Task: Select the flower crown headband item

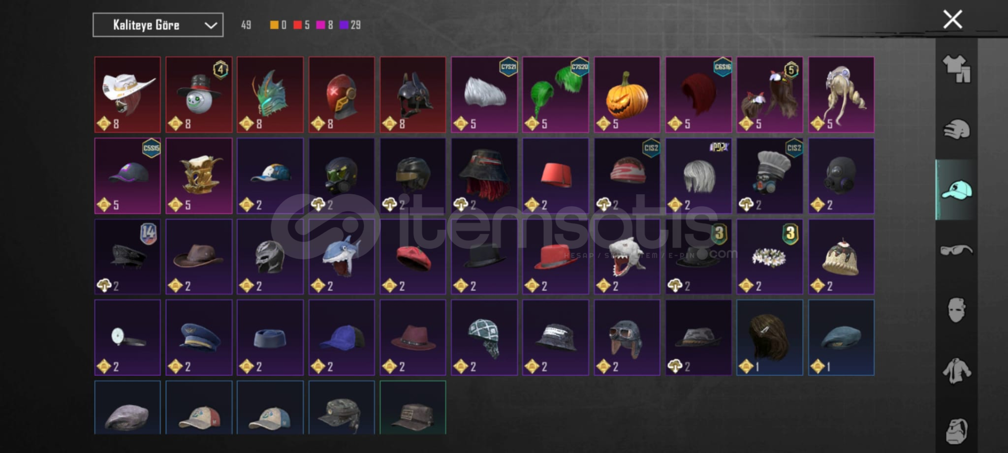Action: click(x=770, y=257)
